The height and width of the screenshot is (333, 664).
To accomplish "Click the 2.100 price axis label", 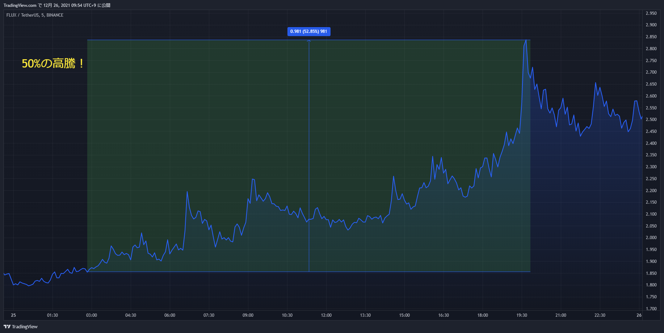I will coord(651,214).
